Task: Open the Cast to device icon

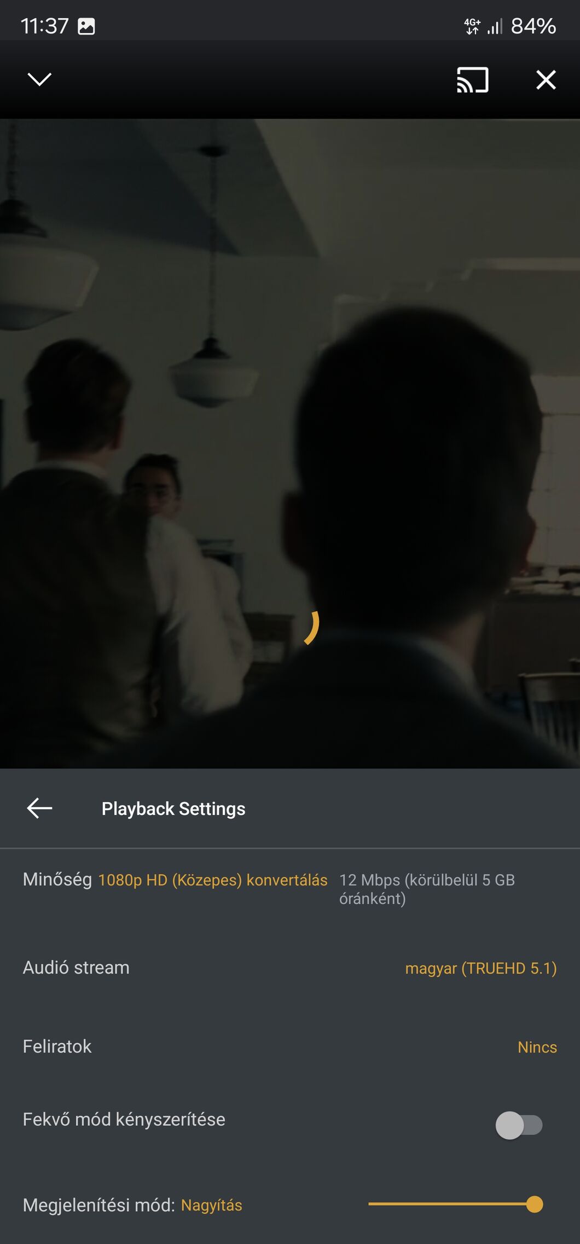Action: [x=473, y=80]
